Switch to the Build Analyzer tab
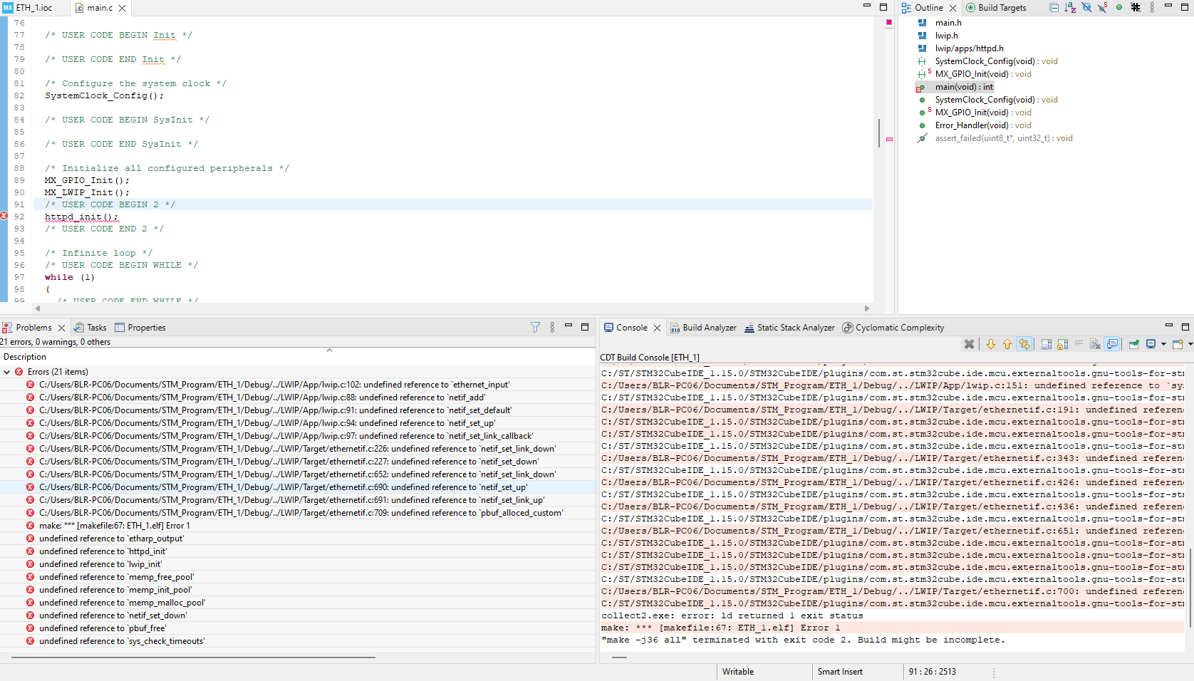This screenshot has width=1194, height=681. coord(703,328)
